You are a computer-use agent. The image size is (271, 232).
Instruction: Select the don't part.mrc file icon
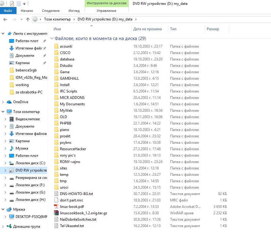coord(56,200)
